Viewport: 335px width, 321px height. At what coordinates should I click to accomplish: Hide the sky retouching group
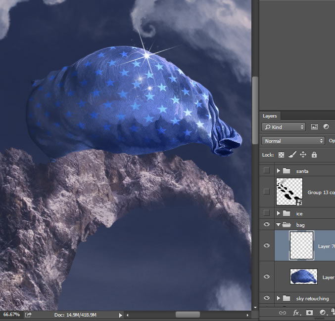pos(267,298)
